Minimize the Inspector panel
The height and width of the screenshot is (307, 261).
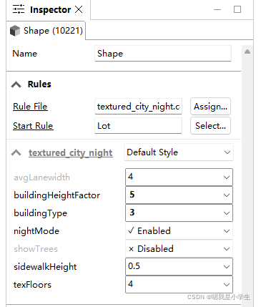pyautogui.click(x=217, y=9)
